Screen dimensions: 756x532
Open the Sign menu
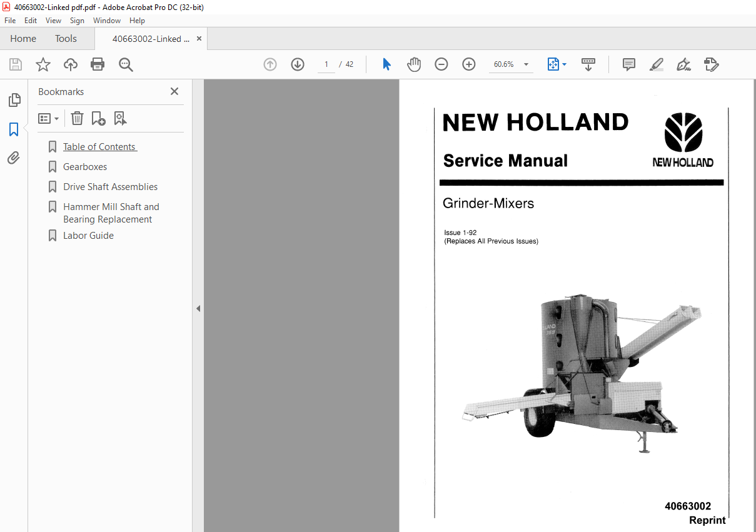[77, 21]
